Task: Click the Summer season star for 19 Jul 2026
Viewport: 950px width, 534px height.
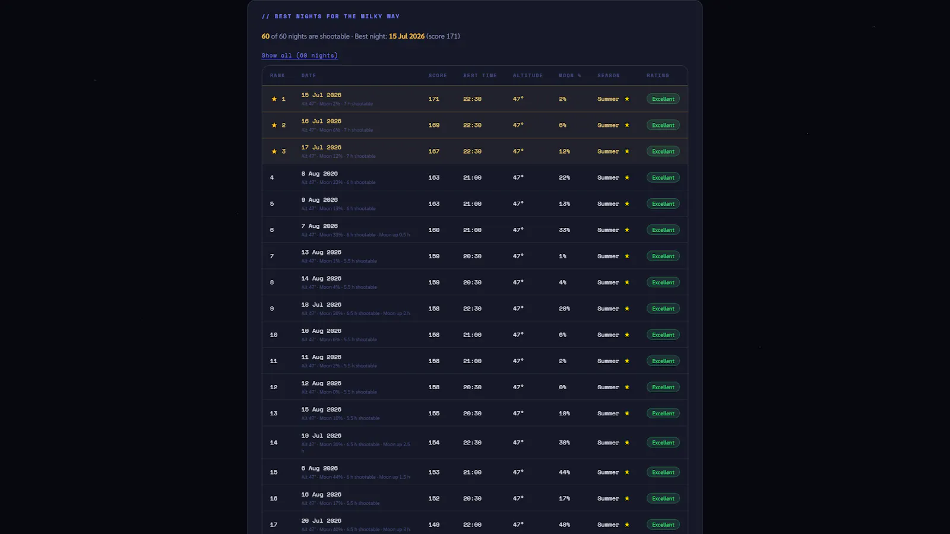Action: [x=627, y=443]
